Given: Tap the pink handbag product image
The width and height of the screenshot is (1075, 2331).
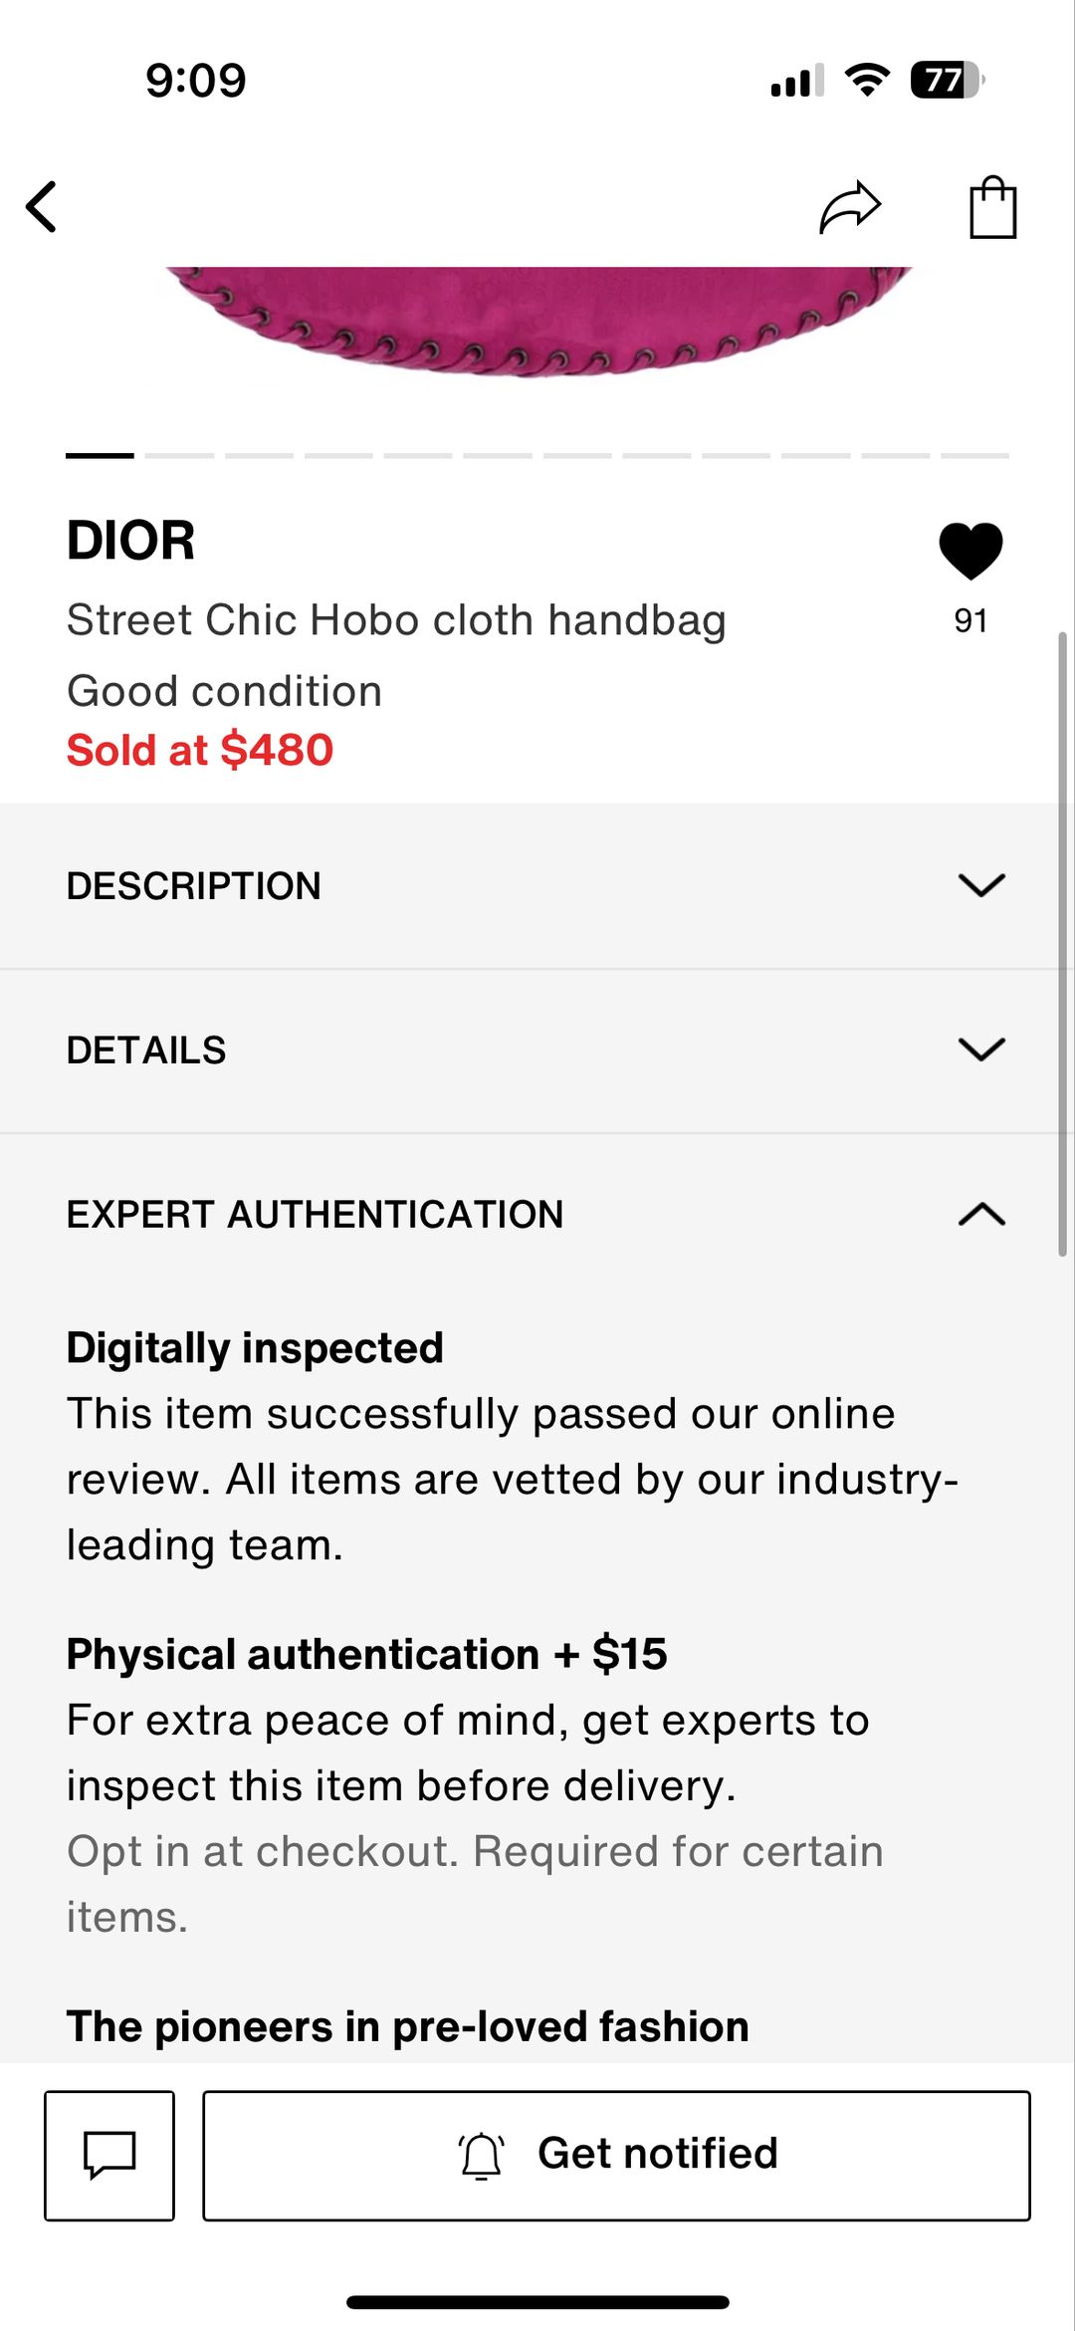Looking at the screenshot, I should 537,321.
